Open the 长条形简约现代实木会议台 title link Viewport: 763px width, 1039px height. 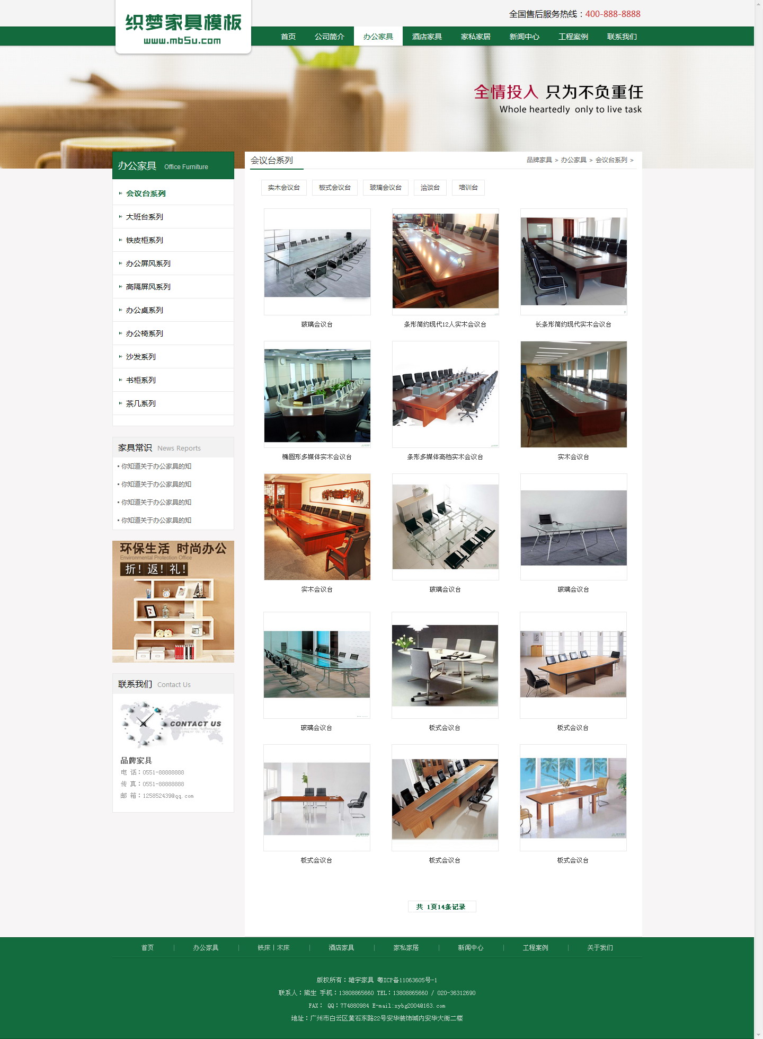(x=573, y=324)
